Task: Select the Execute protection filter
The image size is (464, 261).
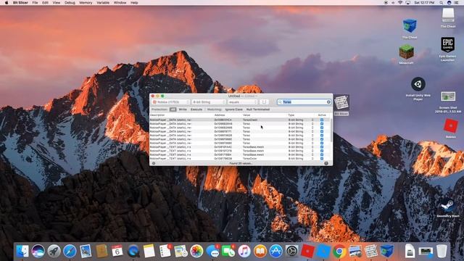Action: click(x=196, y=109)
